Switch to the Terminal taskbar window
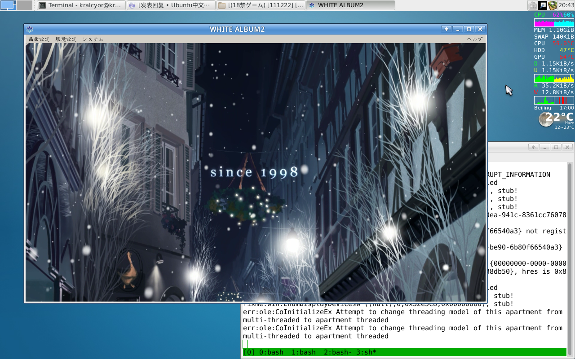This screenshot has width=575, height=359. pyautogui.click(x=81, y=5)
